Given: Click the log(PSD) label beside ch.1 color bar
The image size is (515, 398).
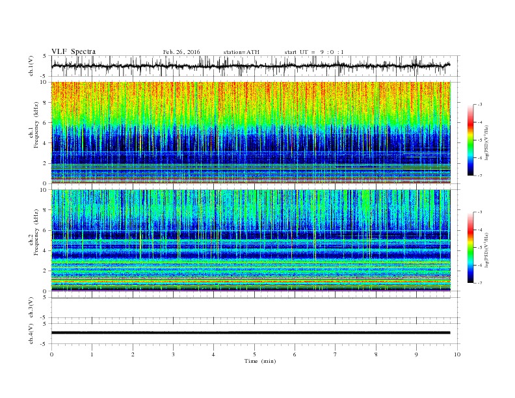Looking at the screenshot, I should point(486,143).
